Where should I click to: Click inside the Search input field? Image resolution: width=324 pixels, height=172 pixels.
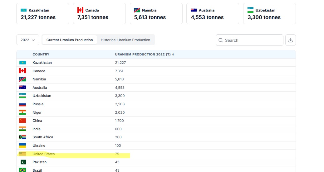(x=252, y=40)
